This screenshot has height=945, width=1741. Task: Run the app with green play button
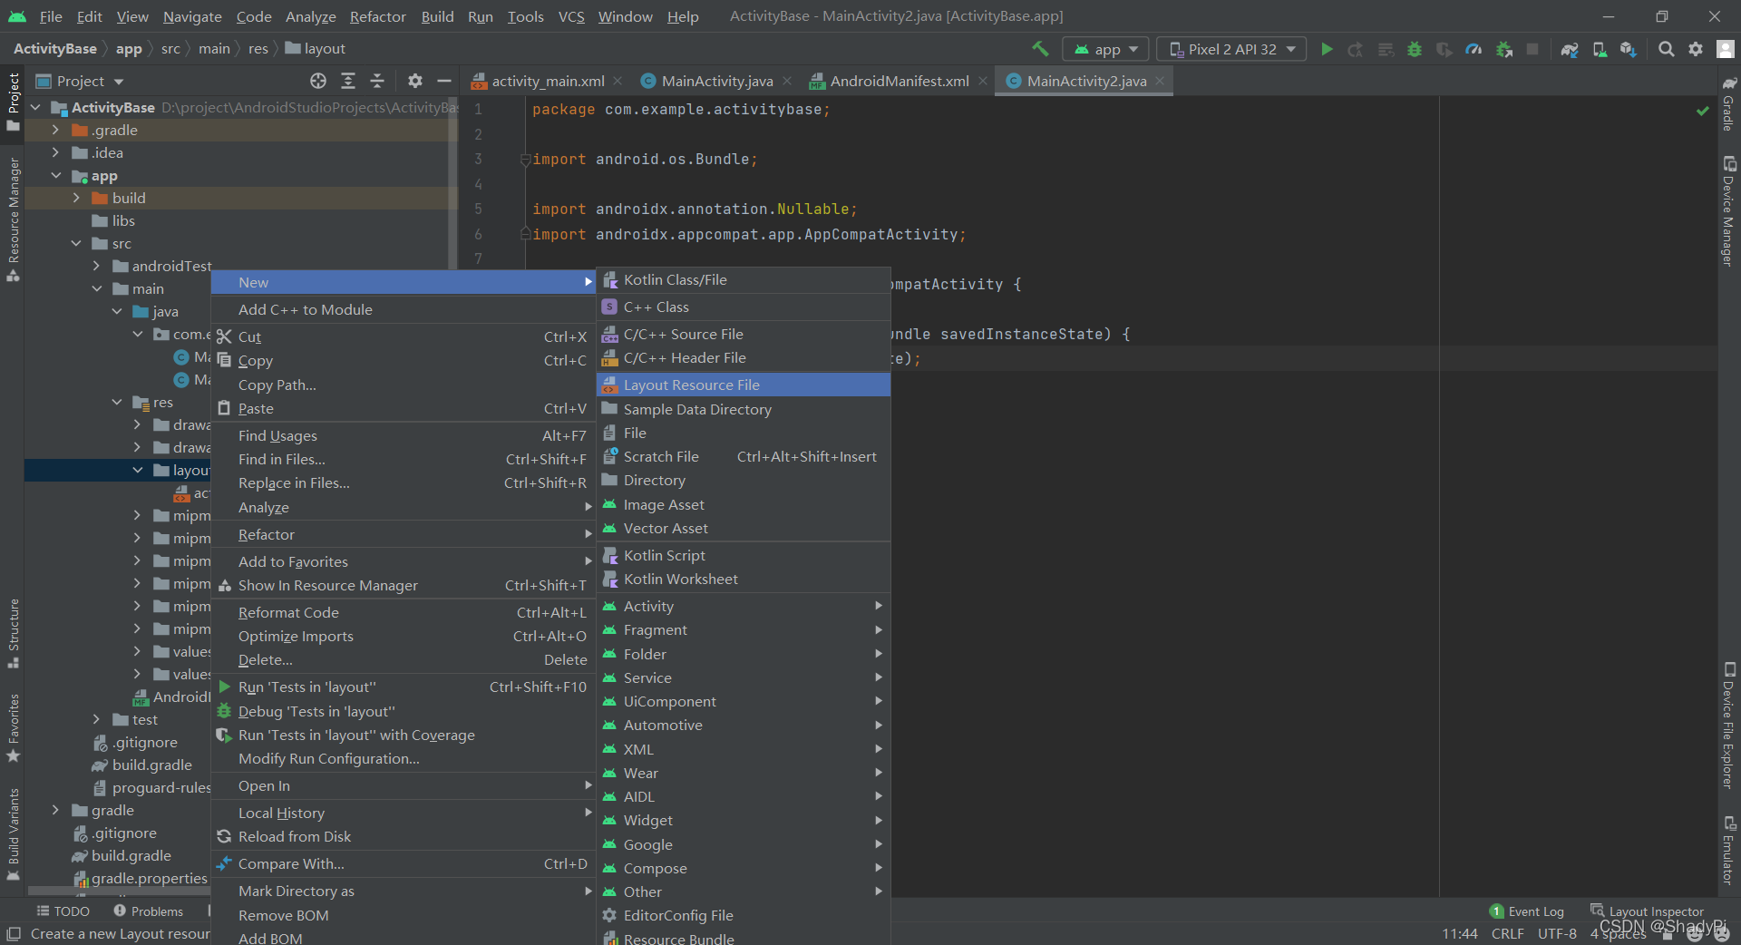coord(1327,49)
